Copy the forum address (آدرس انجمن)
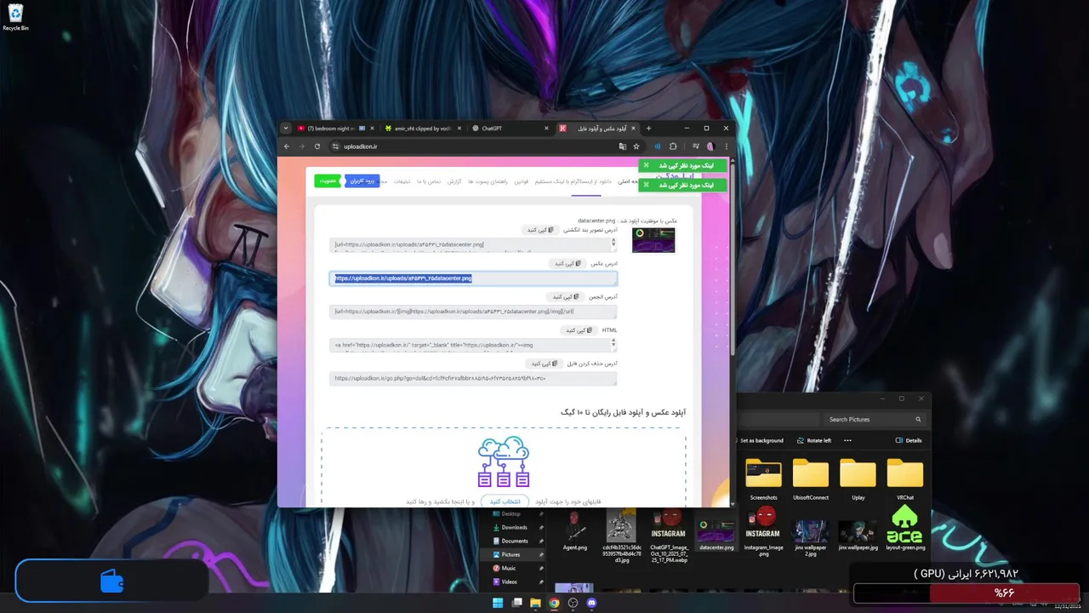Viewport: 1089px width, 613px height. click(x=566, y=297)
